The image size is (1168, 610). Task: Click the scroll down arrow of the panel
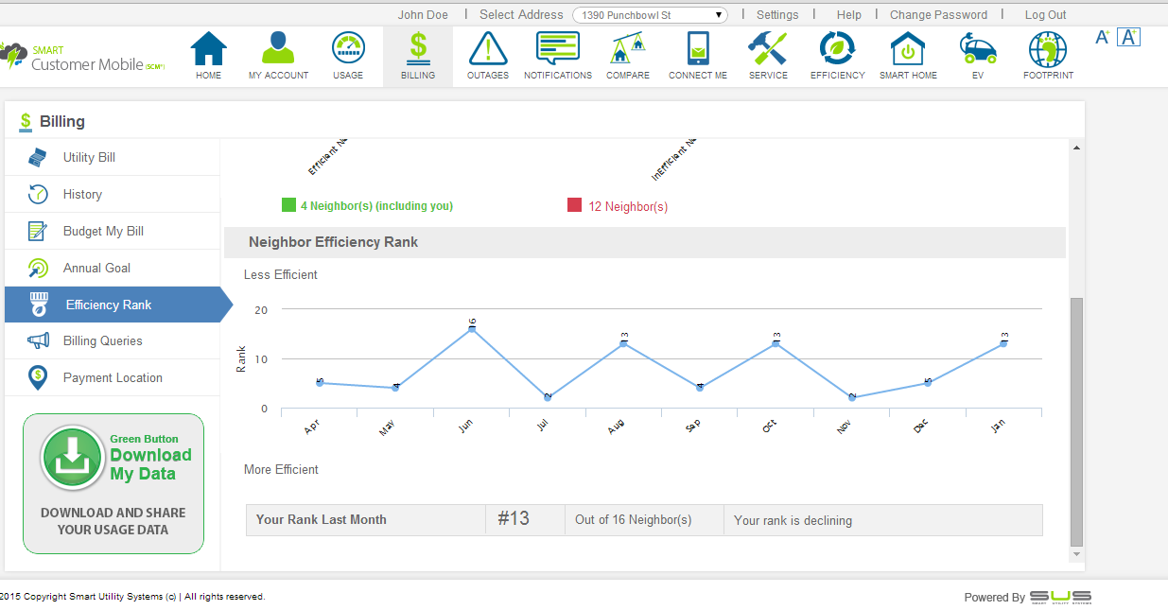tap(1076, 553)
